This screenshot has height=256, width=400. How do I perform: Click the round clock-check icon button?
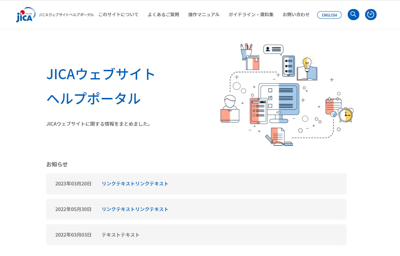pos(371,14)
